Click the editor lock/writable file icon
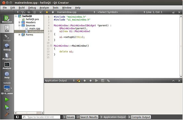183x120 pixels. tap(173, 12)
